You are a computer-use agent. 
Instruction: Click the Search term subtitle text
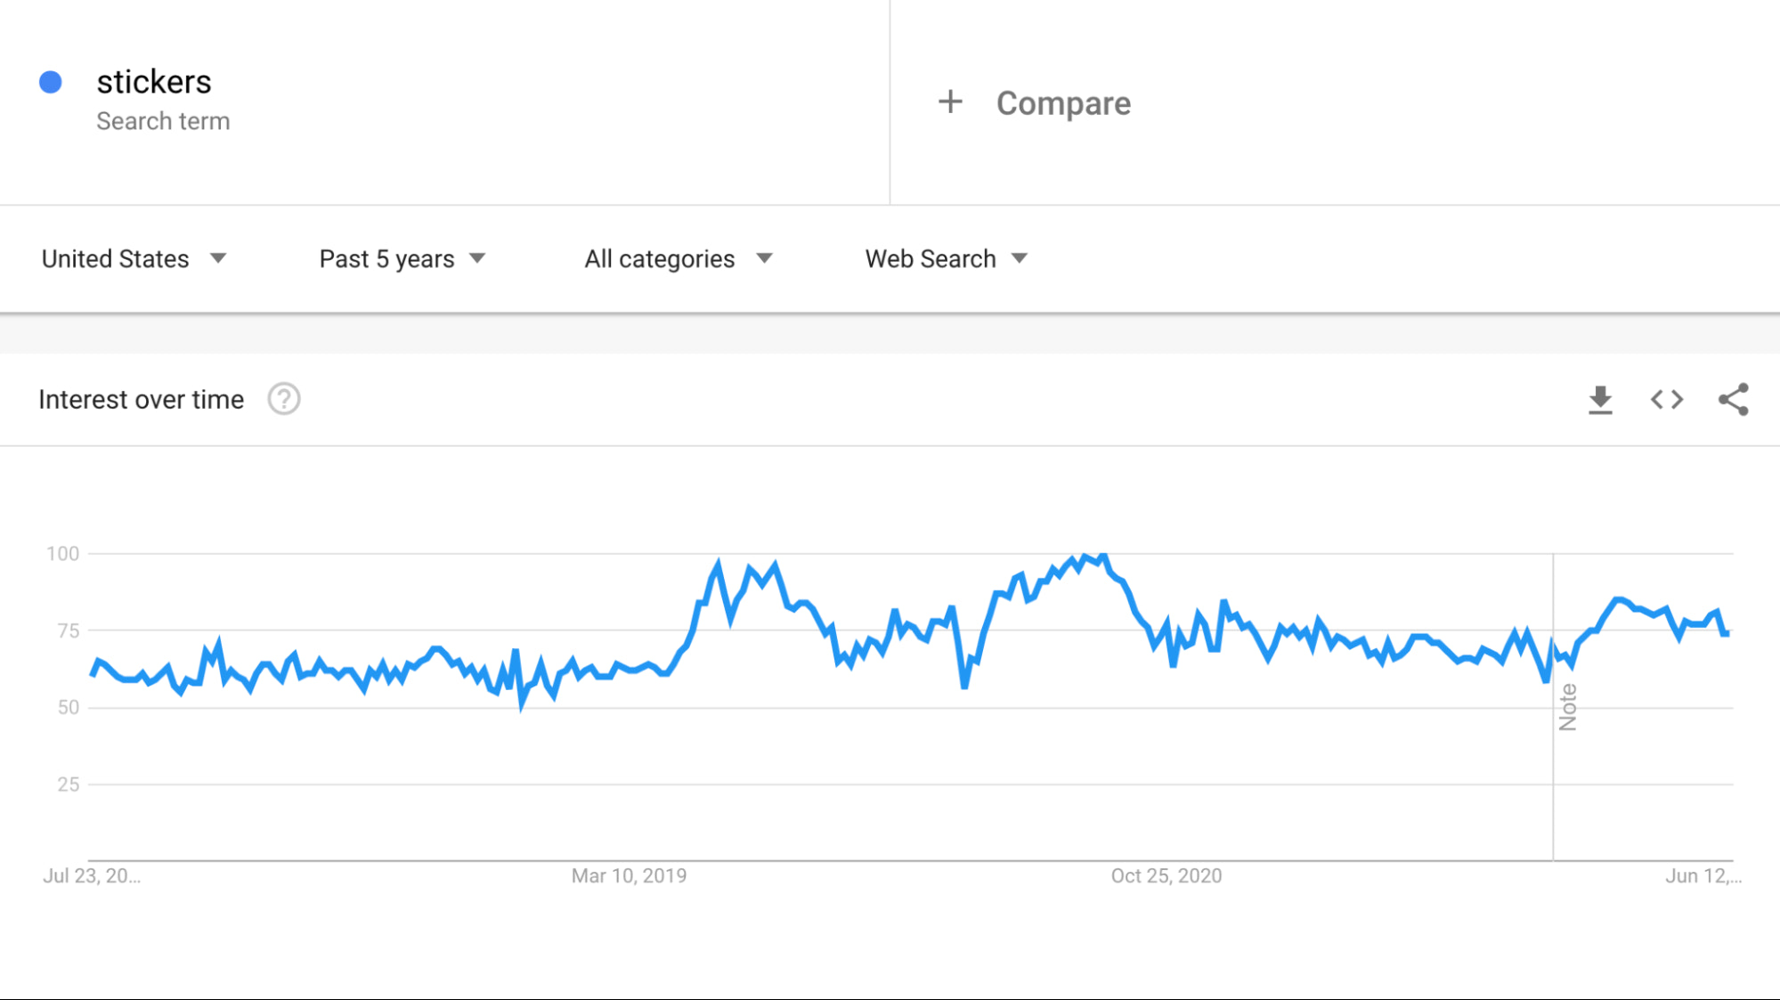pyautogui.click(x=163, y=121)
